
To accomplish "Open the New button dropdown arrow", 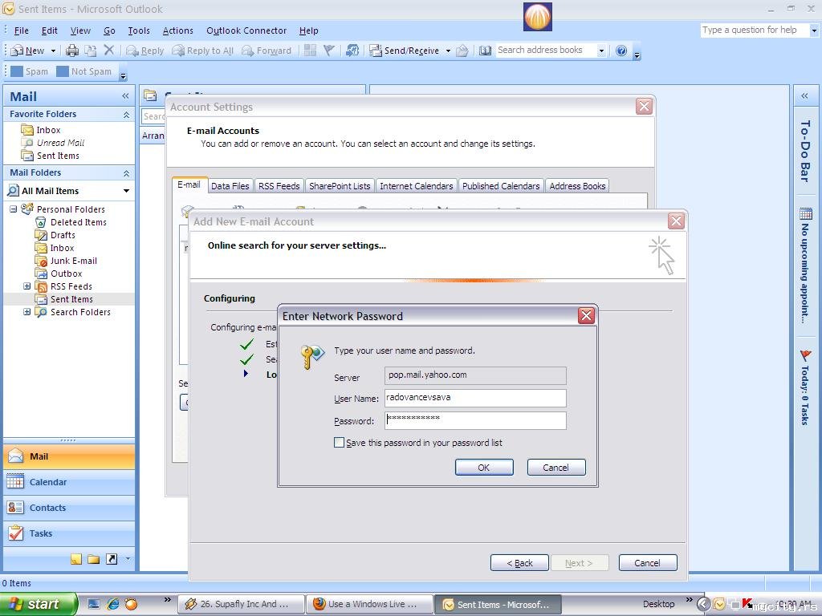I will [x=53, y=51].
